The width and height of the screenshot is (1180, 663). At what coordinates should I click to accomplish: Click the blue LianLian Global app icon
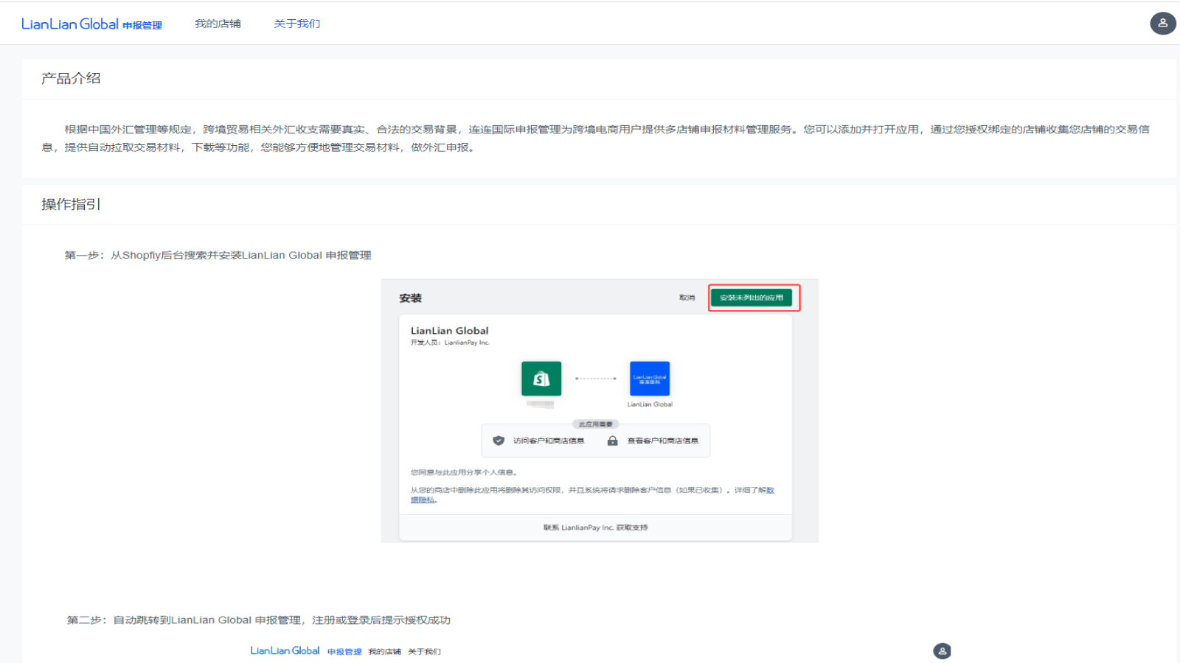pos(650,379)
